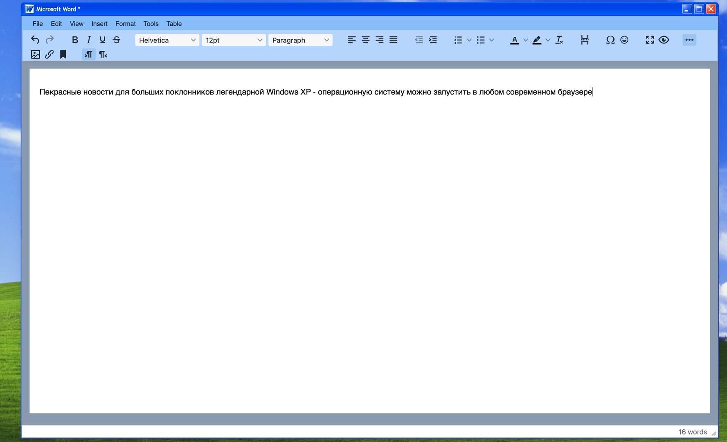Set left-to-right text direction
The image size is (727, 442).
(x=89, y=54)
